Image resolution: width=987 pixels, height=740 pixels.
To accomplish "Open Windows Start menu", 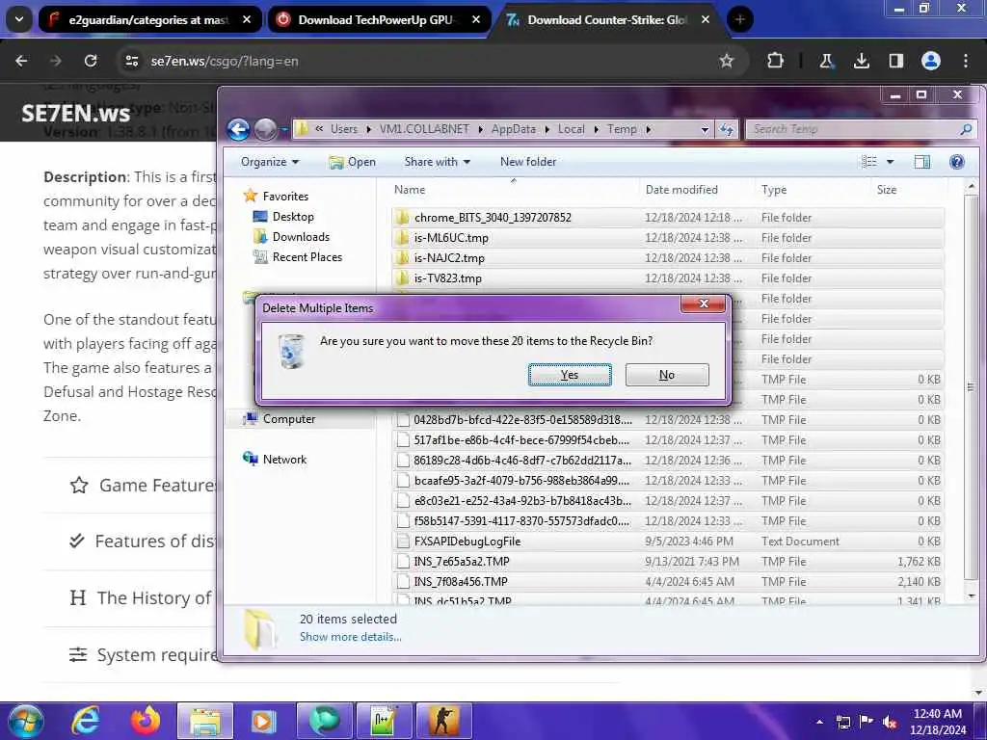I will click(26, 721).
